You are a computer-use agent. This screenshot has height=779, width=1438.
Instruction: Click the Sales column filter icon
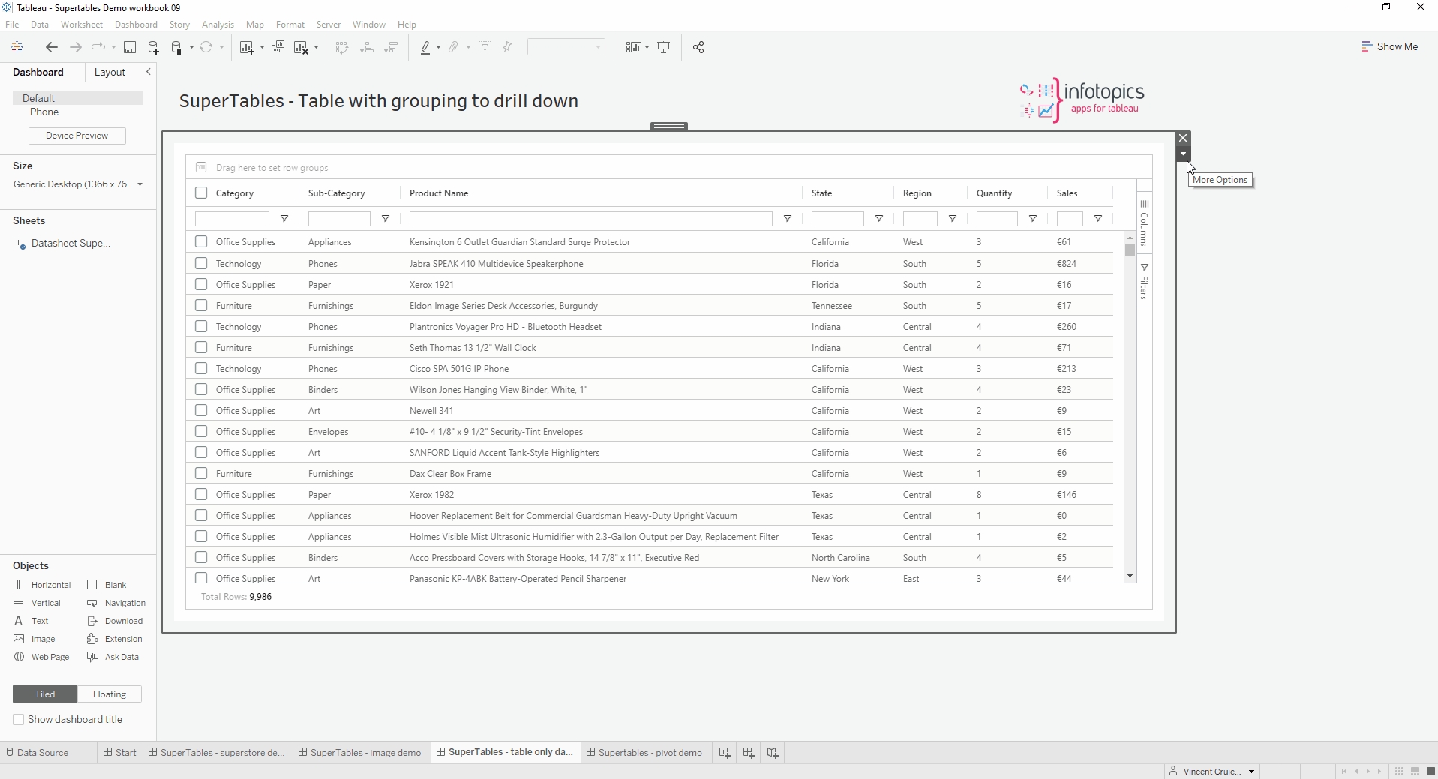coord(1098,219)
